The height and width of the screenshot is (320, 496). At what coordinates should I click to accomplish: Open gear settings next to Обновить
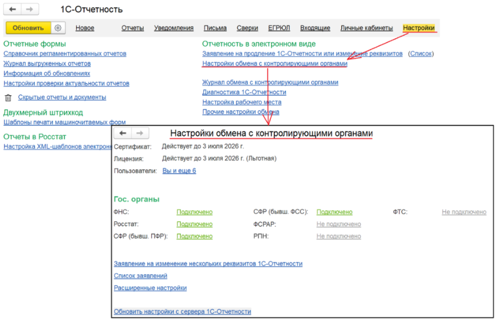58,28
